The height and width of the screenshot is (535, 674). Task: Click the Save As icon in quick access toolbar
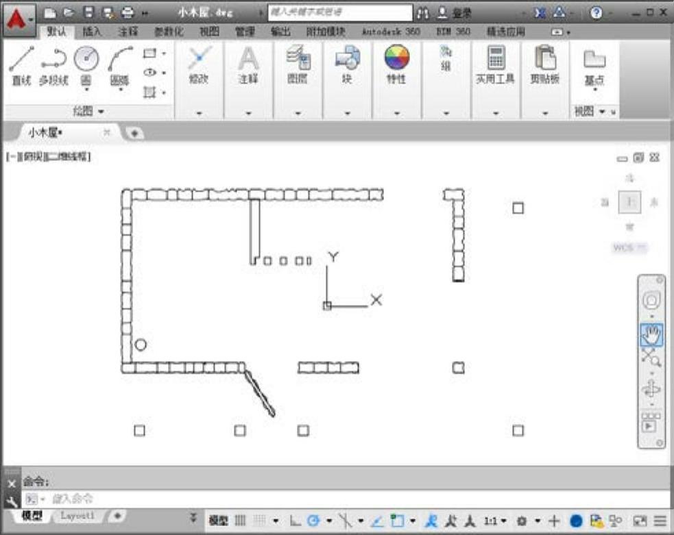[x=108, y=13]
